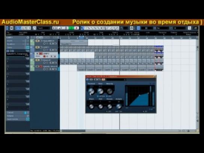Click the blue Analysis knob in compressor
Image resolution: width=204 pixels, height=153 pixels.
(119, 107)
